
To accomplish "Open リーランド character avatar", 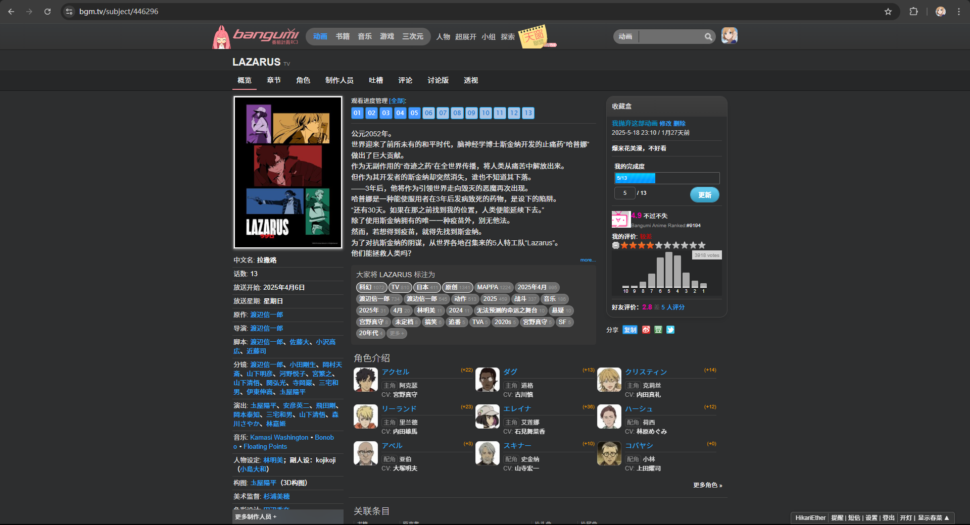I will [365, 416].
